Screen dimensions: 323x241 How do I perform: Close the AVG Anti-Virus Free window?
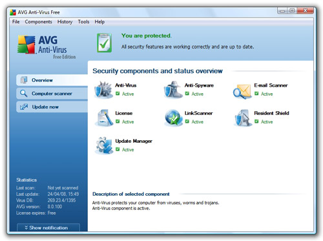(305, 10)
